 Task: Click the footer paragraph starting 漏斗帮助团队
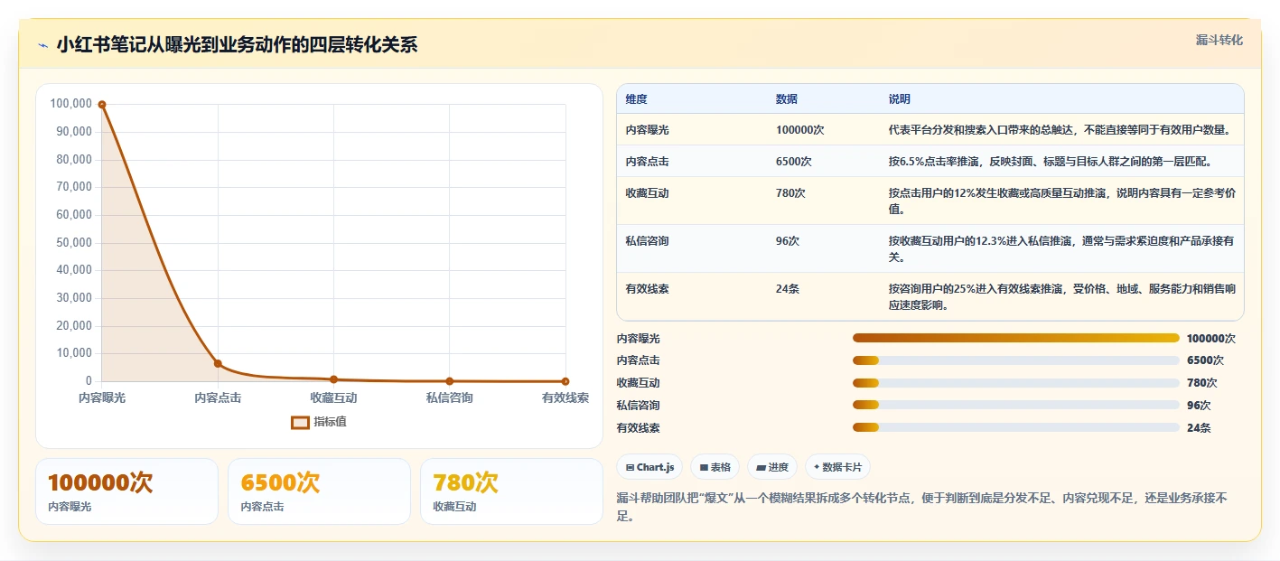point(921,507)
